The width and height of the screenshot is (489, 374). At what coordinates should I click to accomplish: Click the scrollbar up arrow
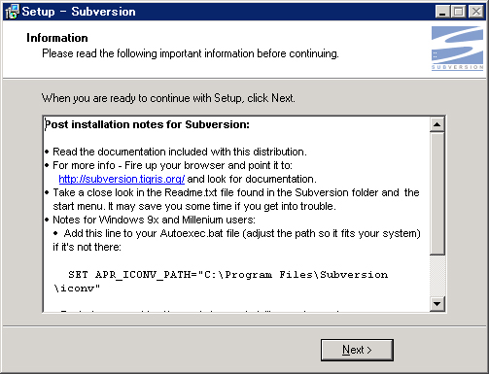tap(437, 124)
